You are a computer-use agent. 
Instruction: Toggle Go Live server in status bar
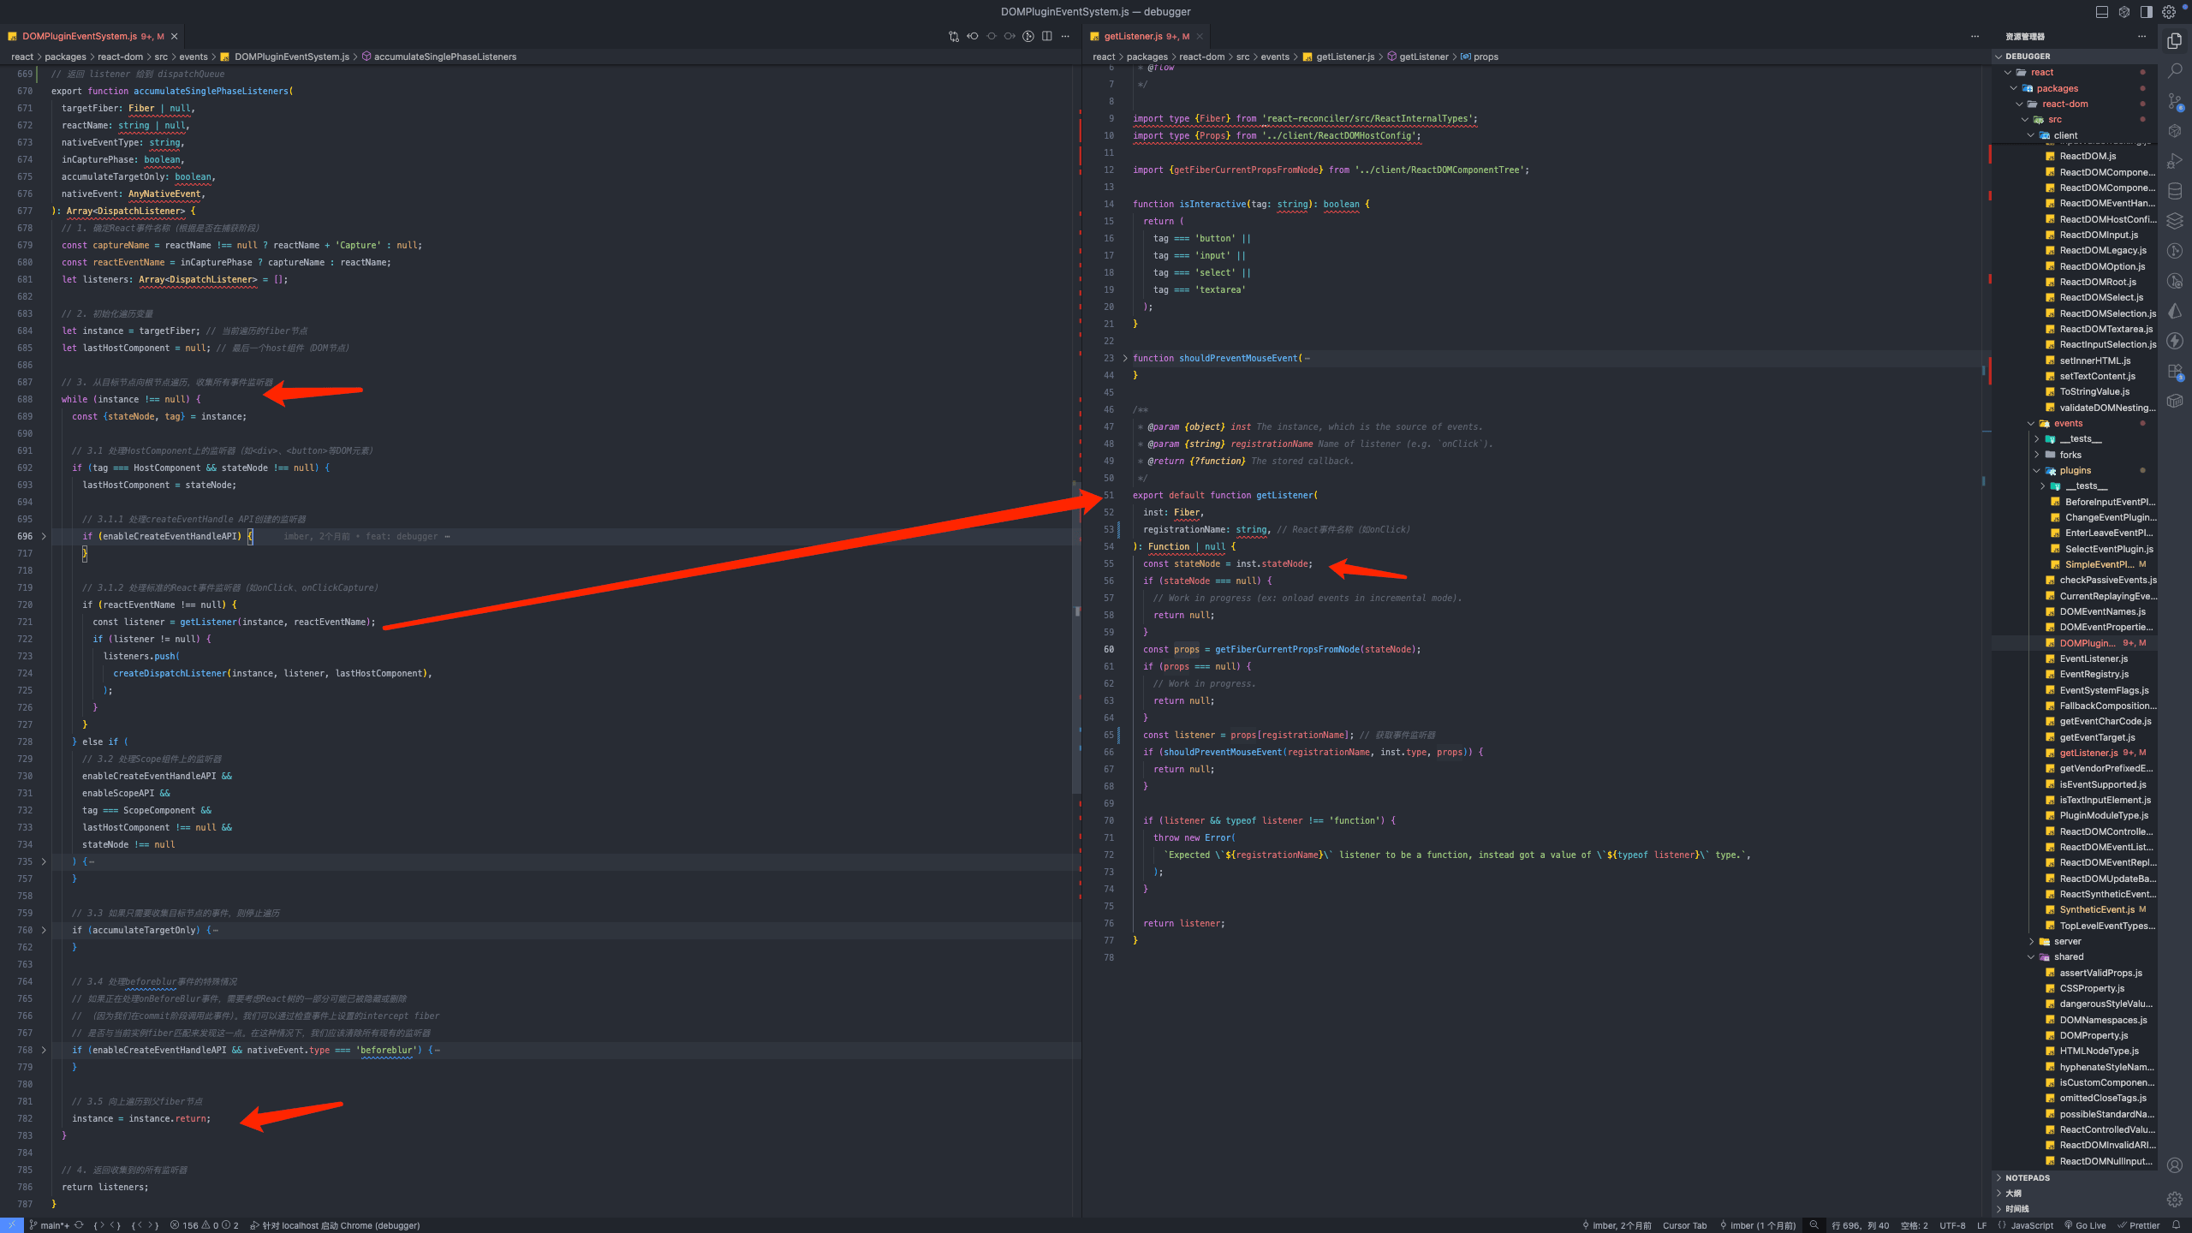pyautogui.click(x=2085, y=1225)
